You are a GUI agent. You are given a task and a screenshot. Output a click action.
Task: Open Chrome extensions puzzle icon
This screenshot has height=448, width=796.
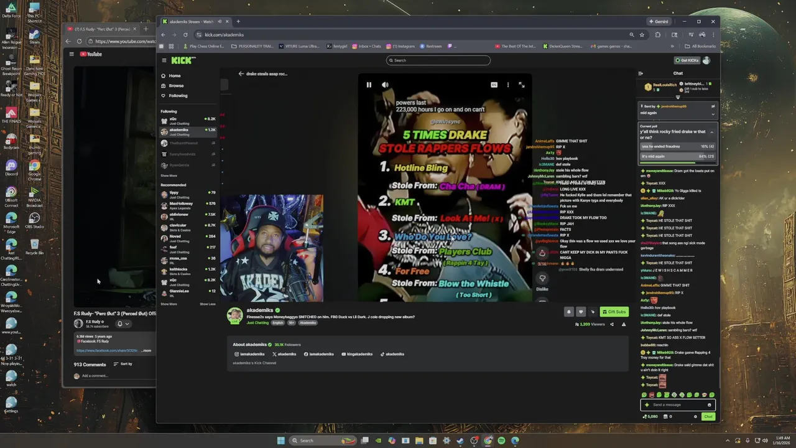[658, 35]
